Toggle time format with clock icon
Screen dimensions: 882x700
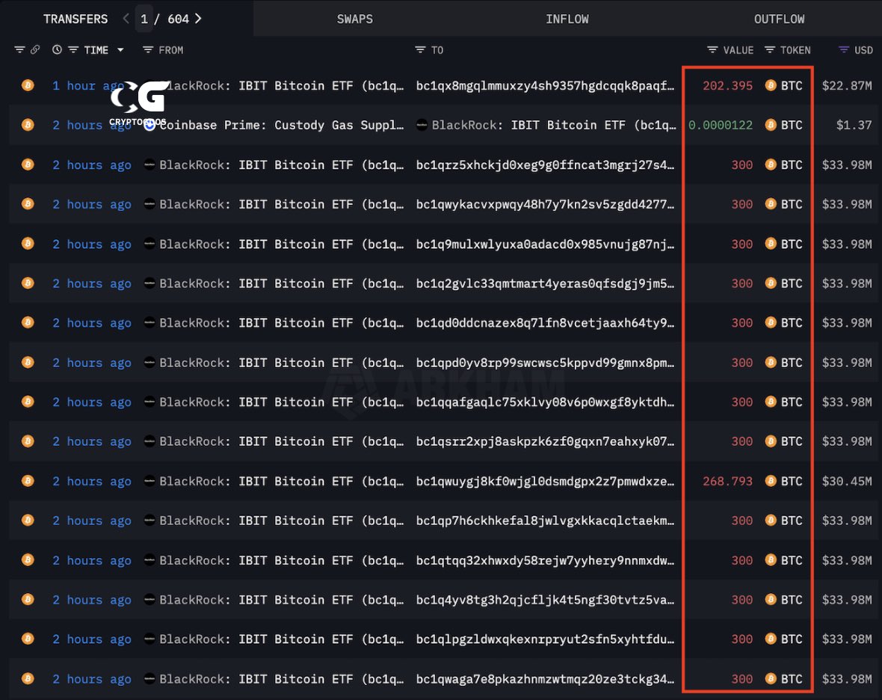pos(57,49)
